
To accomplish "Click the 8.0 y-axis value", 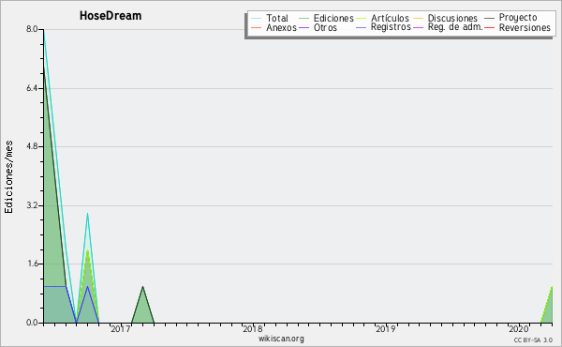I will [32, 29].
